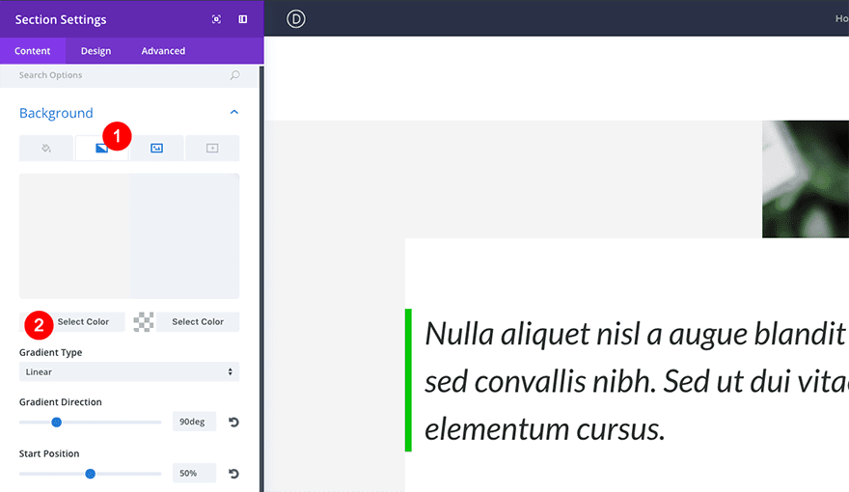The height and width of the screenshot is (492, 849).
Task: Select the background color paint bucket tab
Action: (46, 149)
